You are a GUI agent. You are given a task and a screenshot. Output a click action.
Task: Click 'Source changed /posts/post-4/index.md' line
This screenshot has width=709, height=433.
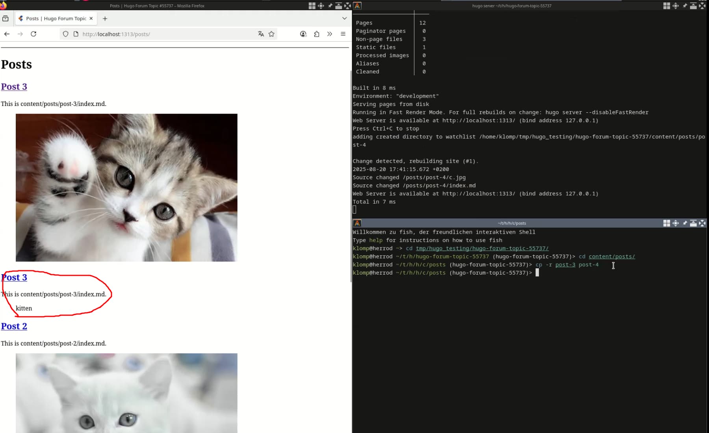click(x=414, y=186)
